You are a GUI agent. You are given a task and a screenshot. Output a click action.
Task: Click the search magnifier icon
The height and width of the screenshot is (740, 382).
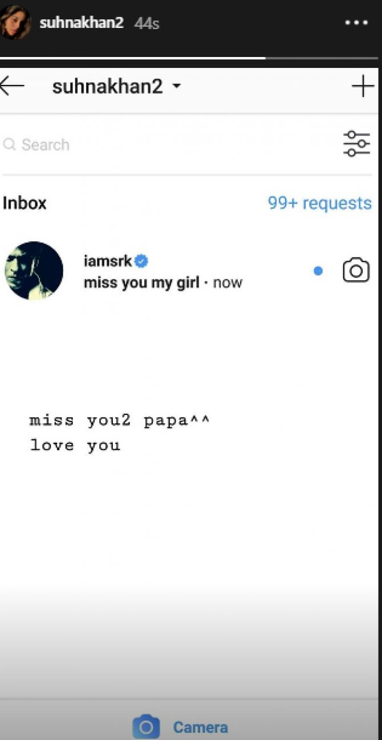click(x=9, y=144)
